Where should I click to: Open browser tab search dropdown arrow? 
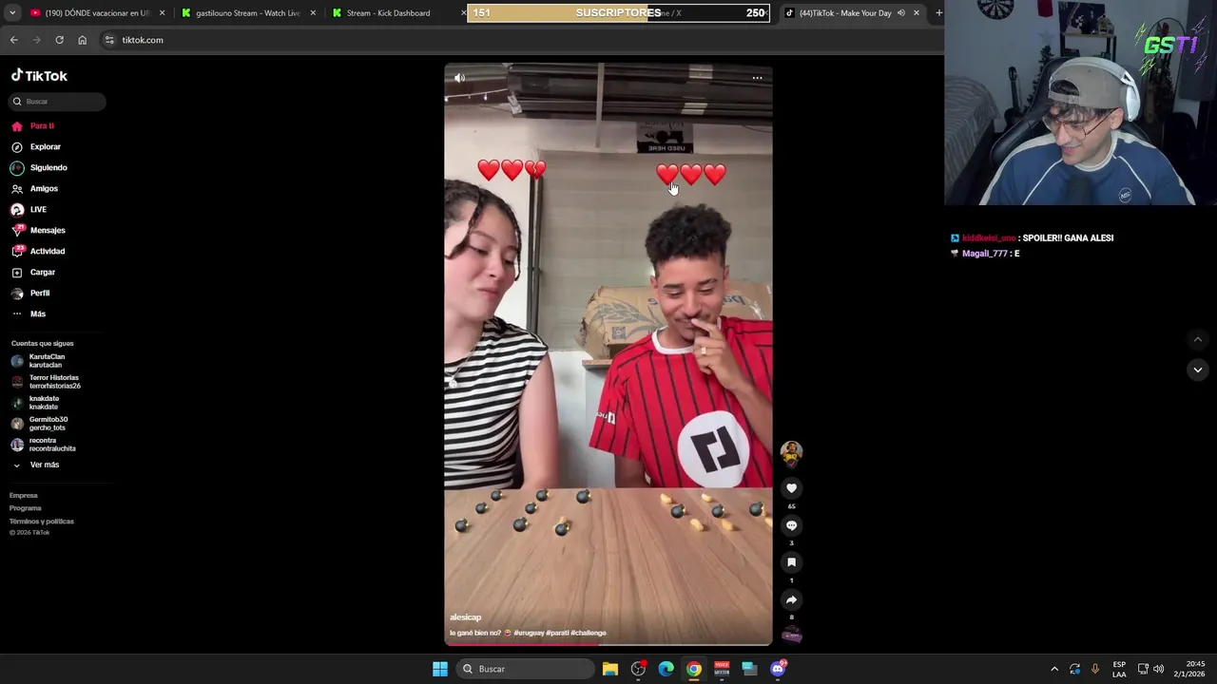click(12, 13)
